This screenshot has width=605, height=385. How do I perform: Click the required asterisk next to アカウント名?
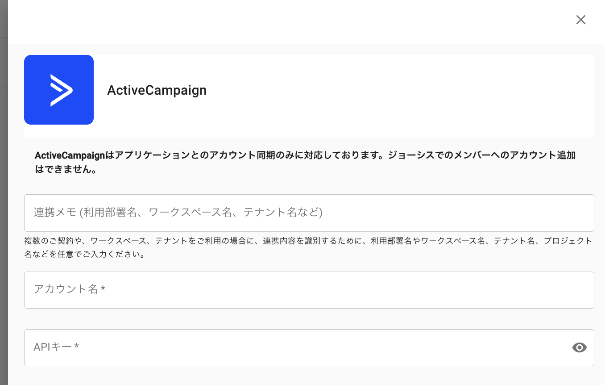point(103,289)
